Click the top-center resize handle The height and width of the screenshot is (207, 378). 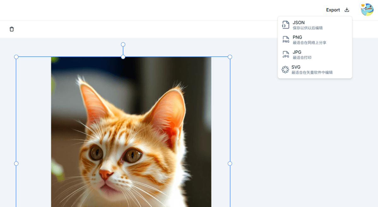tap(123, 57)
